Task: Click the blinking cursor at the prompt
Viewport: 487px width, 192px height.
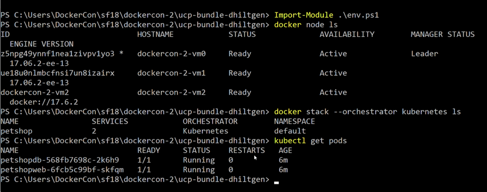Action: click(276, 183)
